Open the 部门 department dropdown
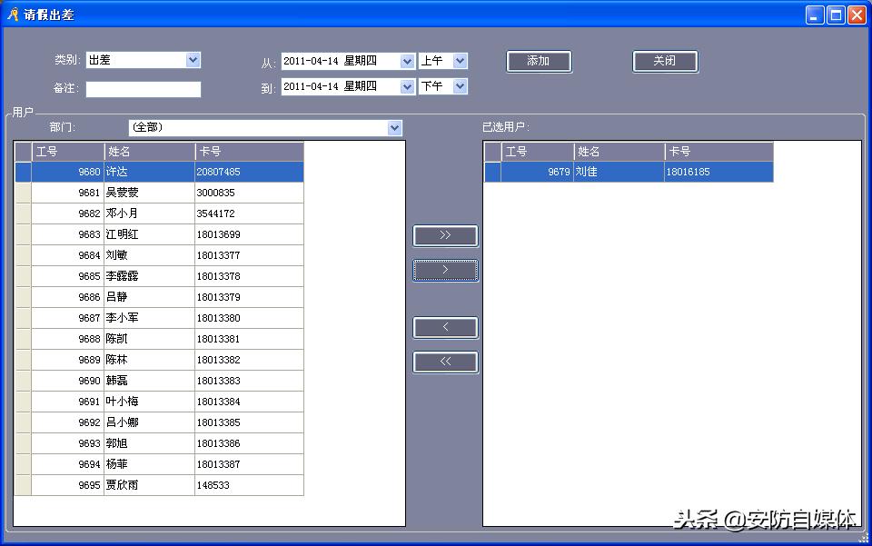Image resolution: width=872 pixels, height=546 pixels. (x=394, y=128)
